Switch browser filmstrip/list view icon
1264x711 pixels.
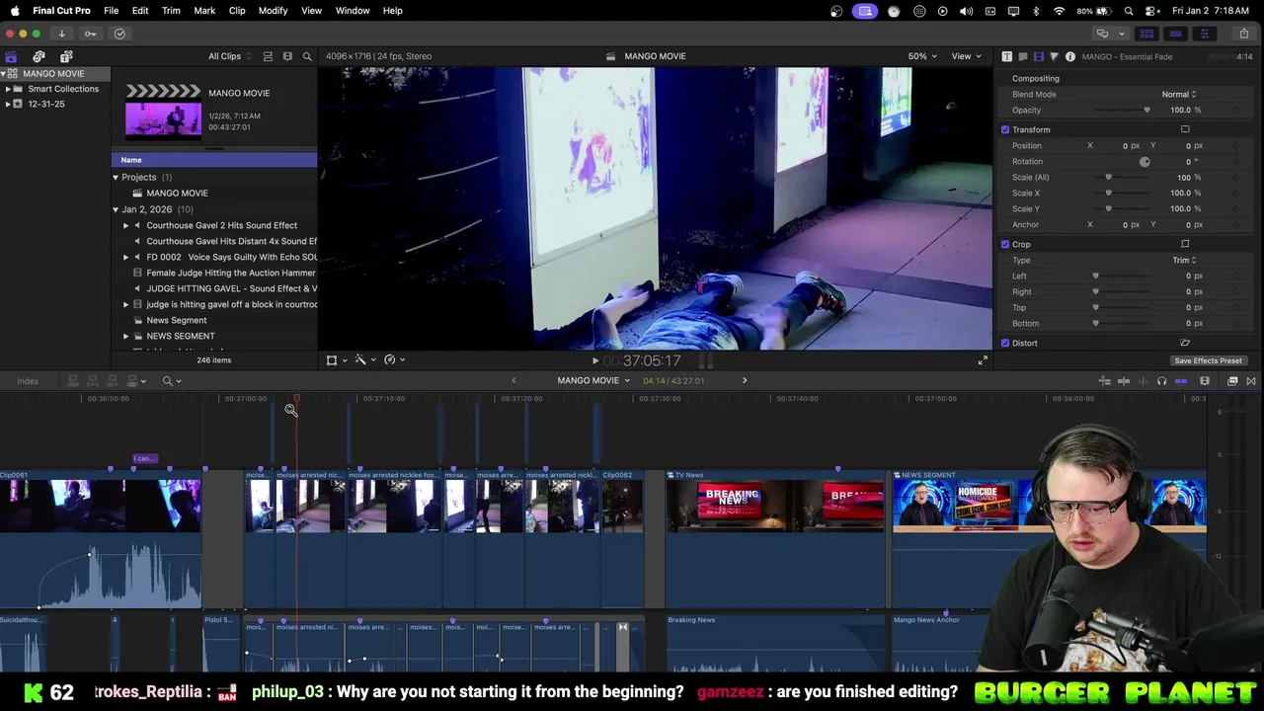pyautogui.click(x=287, y=56)
